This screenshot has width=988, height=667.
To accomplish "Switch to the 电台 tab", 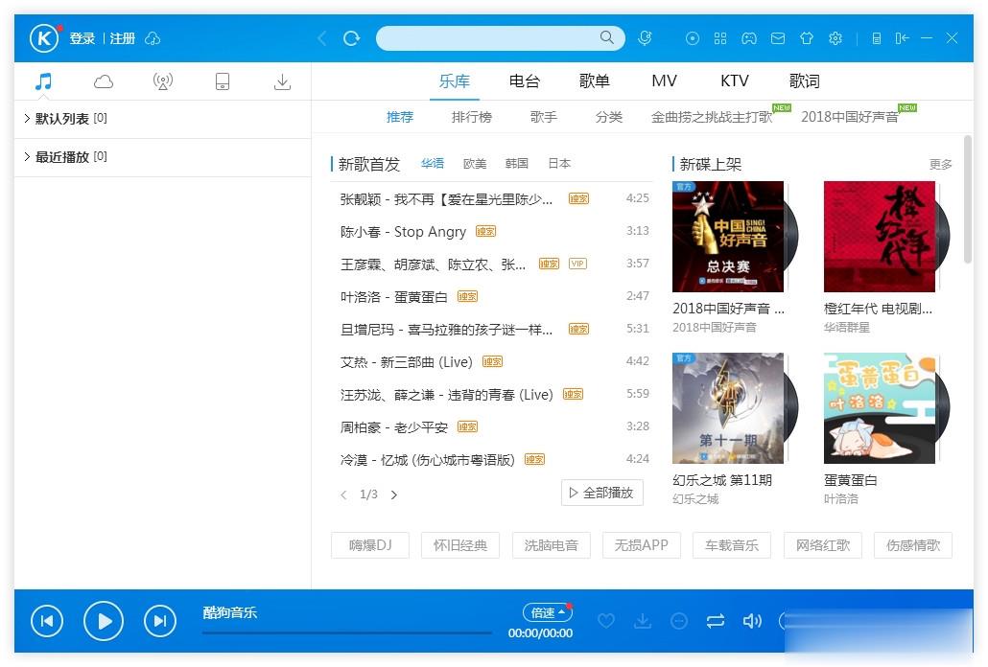I will (525, 81).
